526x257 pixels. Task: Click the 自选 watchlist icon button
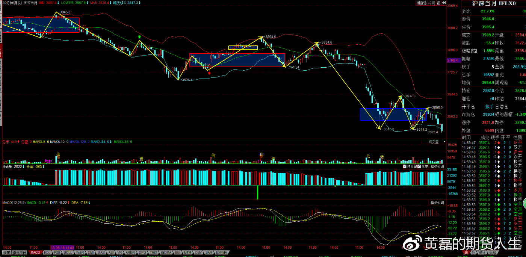421,3
